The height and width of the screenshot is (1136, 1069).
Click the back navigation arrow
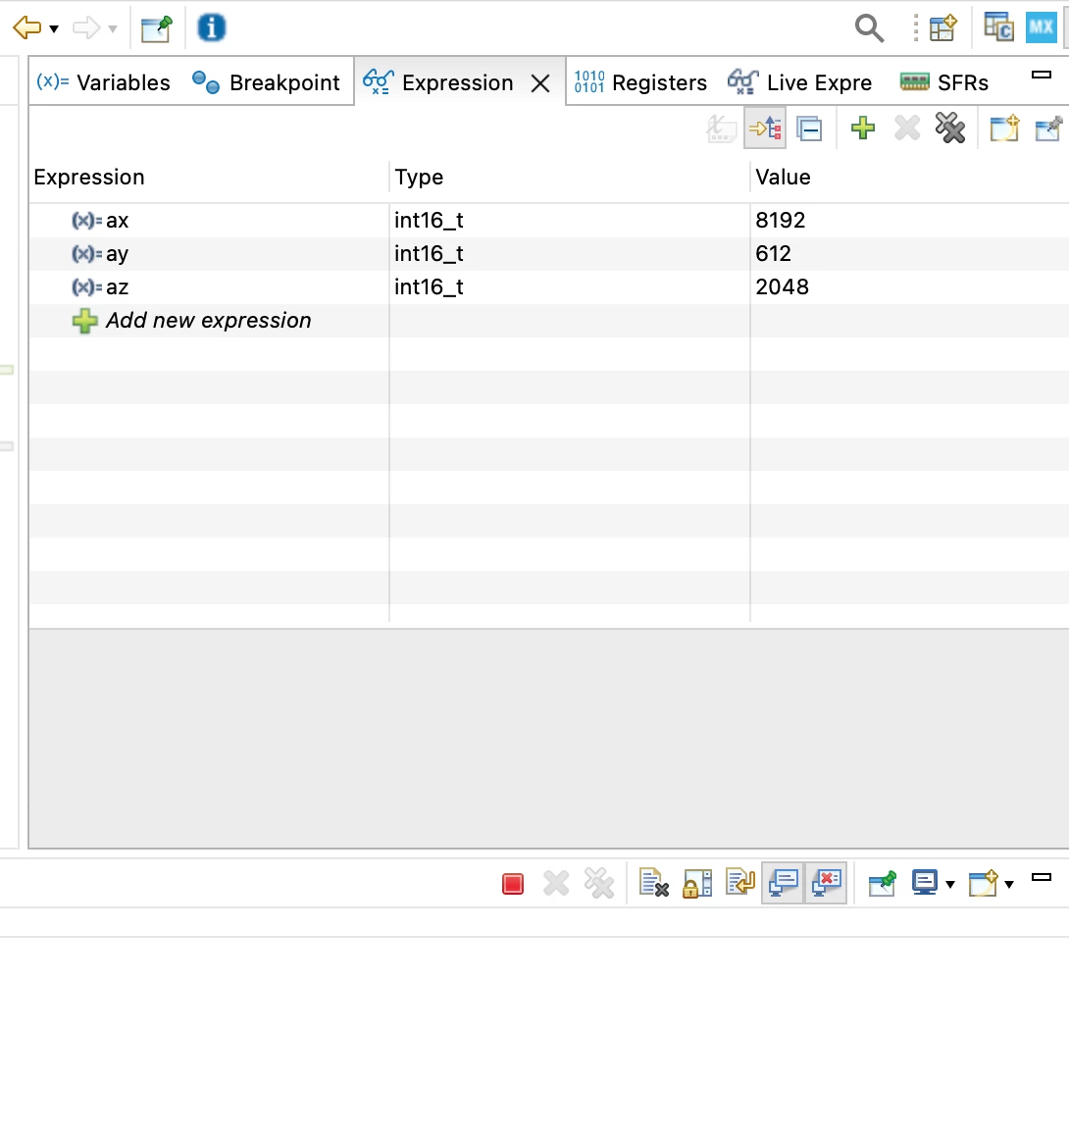[x=27, y=28]
